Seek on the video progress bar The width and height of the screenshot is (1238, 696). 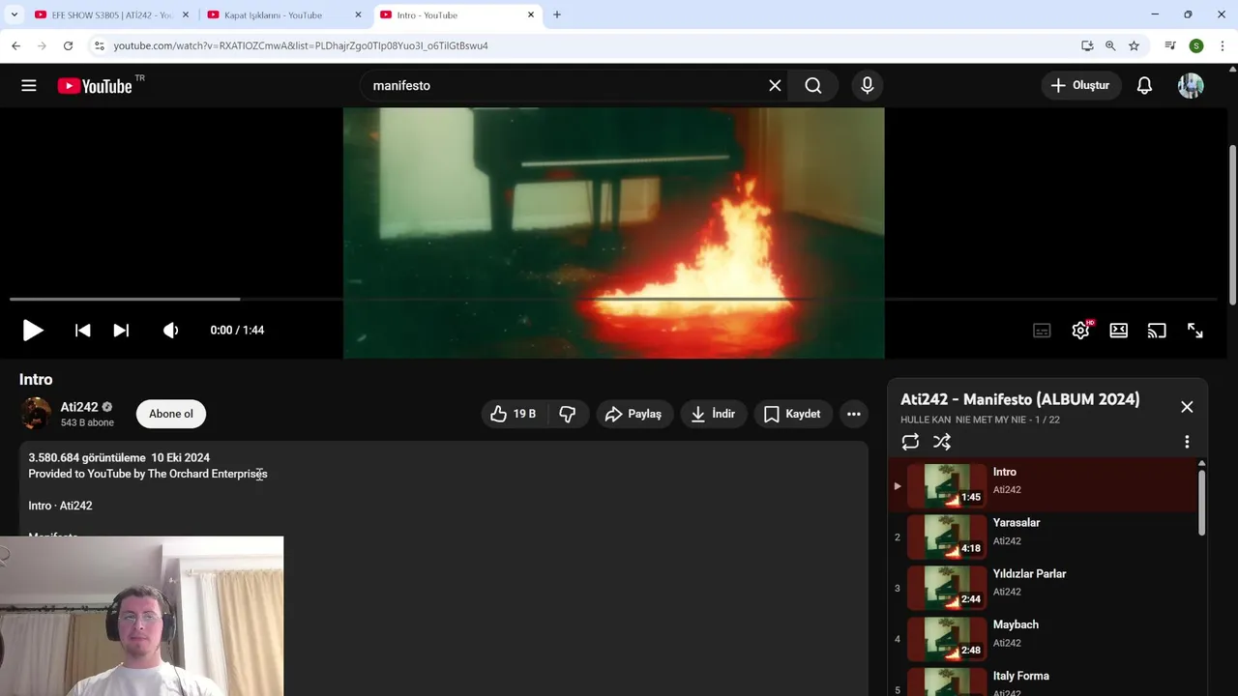[x=613, y=300]
